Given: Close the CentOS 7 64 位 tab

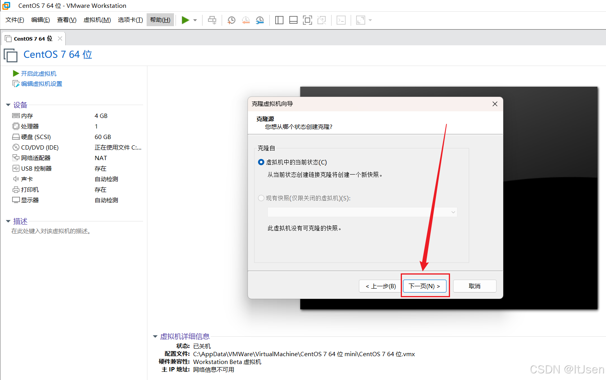Looking at the screenshot, I should 60,38.
